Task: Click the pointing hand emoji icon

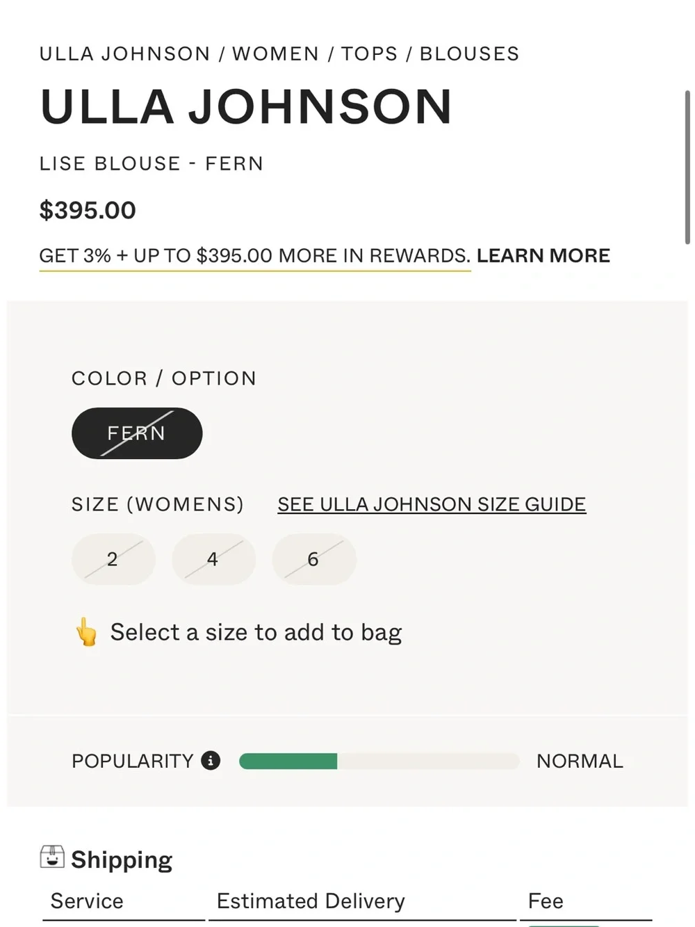Action: tap(87, 632)
